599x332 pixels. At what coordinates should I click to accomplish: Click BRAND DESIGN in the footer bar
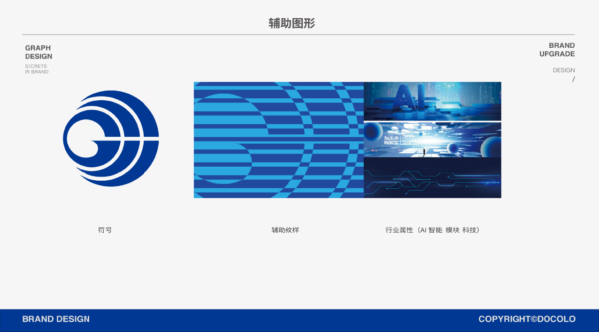coord(56,319)
